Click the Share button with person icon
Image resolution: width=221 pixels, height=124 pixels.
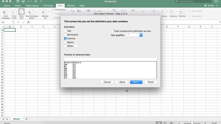(209, 6)
